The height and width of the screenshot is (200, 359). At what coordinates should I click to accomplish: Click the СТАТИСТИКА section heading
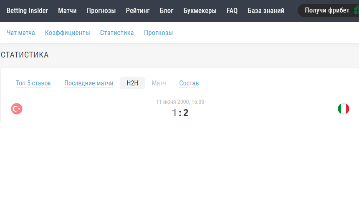tap(25, 55)
